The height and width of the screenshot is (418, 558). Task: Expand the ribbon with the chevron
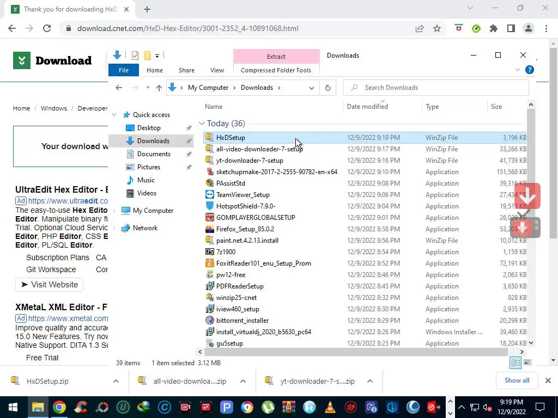[518, 70]
